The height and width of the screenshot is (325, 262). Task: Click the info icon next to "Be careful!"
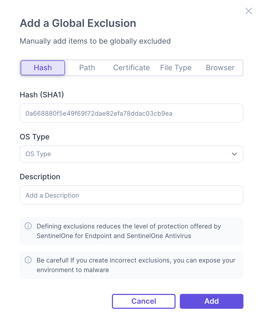(x=28, y=260)
